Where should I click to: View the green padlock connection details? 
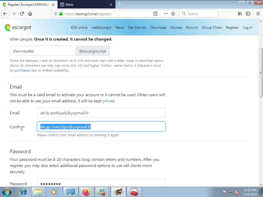(61, 14)
